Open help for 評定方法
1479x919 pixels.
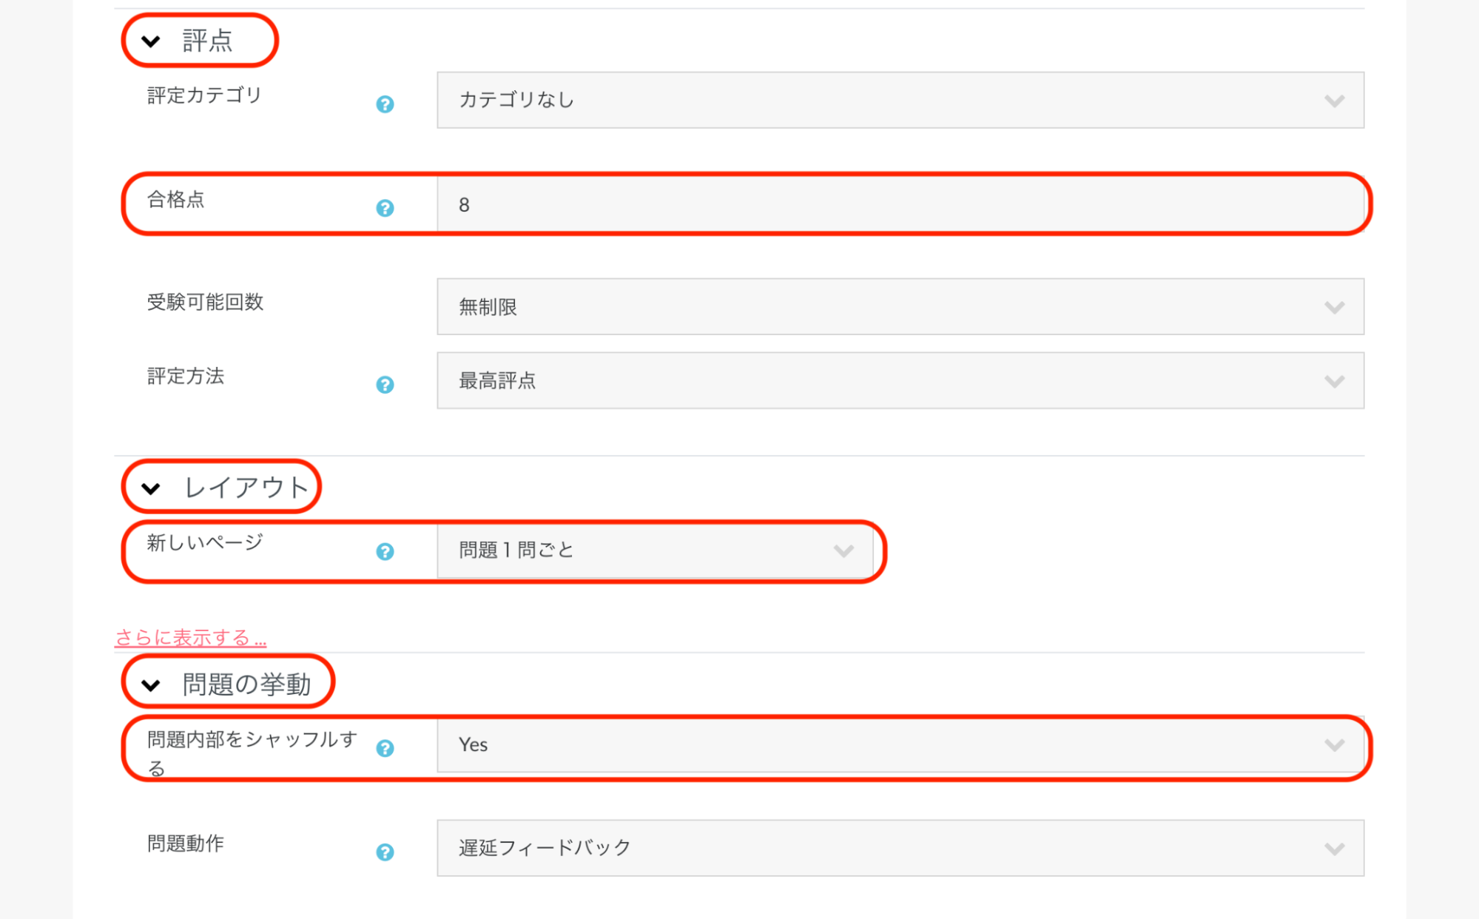click(x=385, y=385)
